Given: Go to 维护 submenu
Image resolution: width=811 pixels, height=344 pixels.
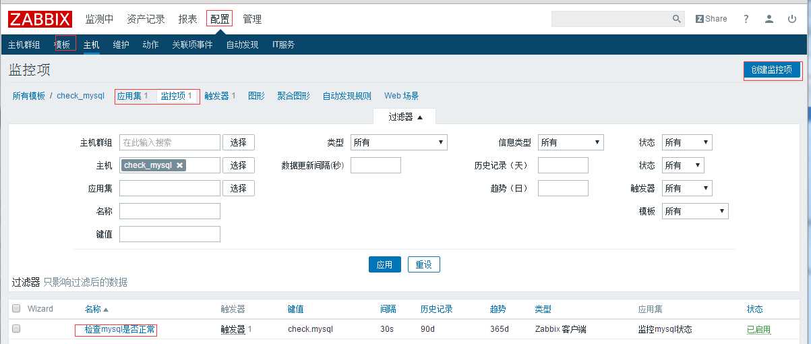Looking at the screenshot, I should 121,45.
